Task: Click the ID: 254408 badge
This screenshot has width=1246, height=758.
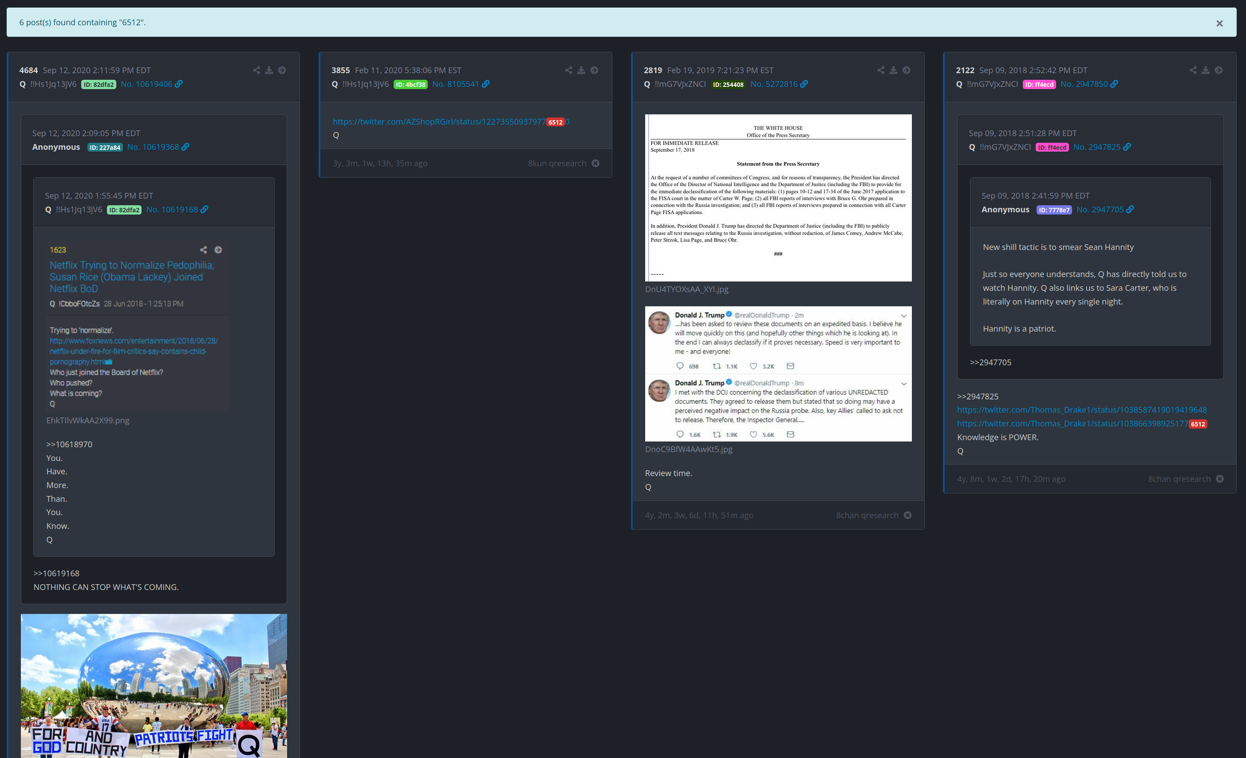Action: point(728,84)
